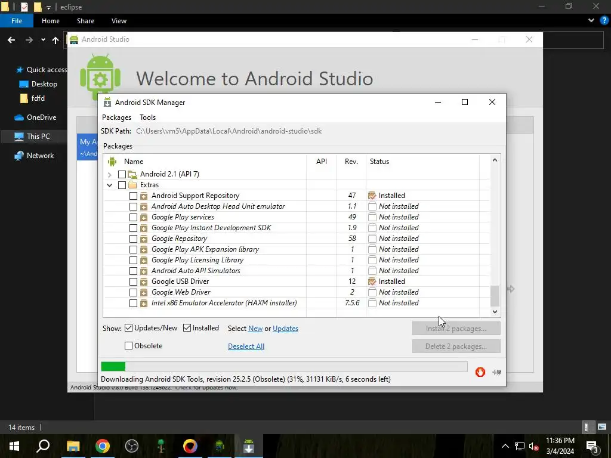Open Windows Start menu

pos(14,446)
